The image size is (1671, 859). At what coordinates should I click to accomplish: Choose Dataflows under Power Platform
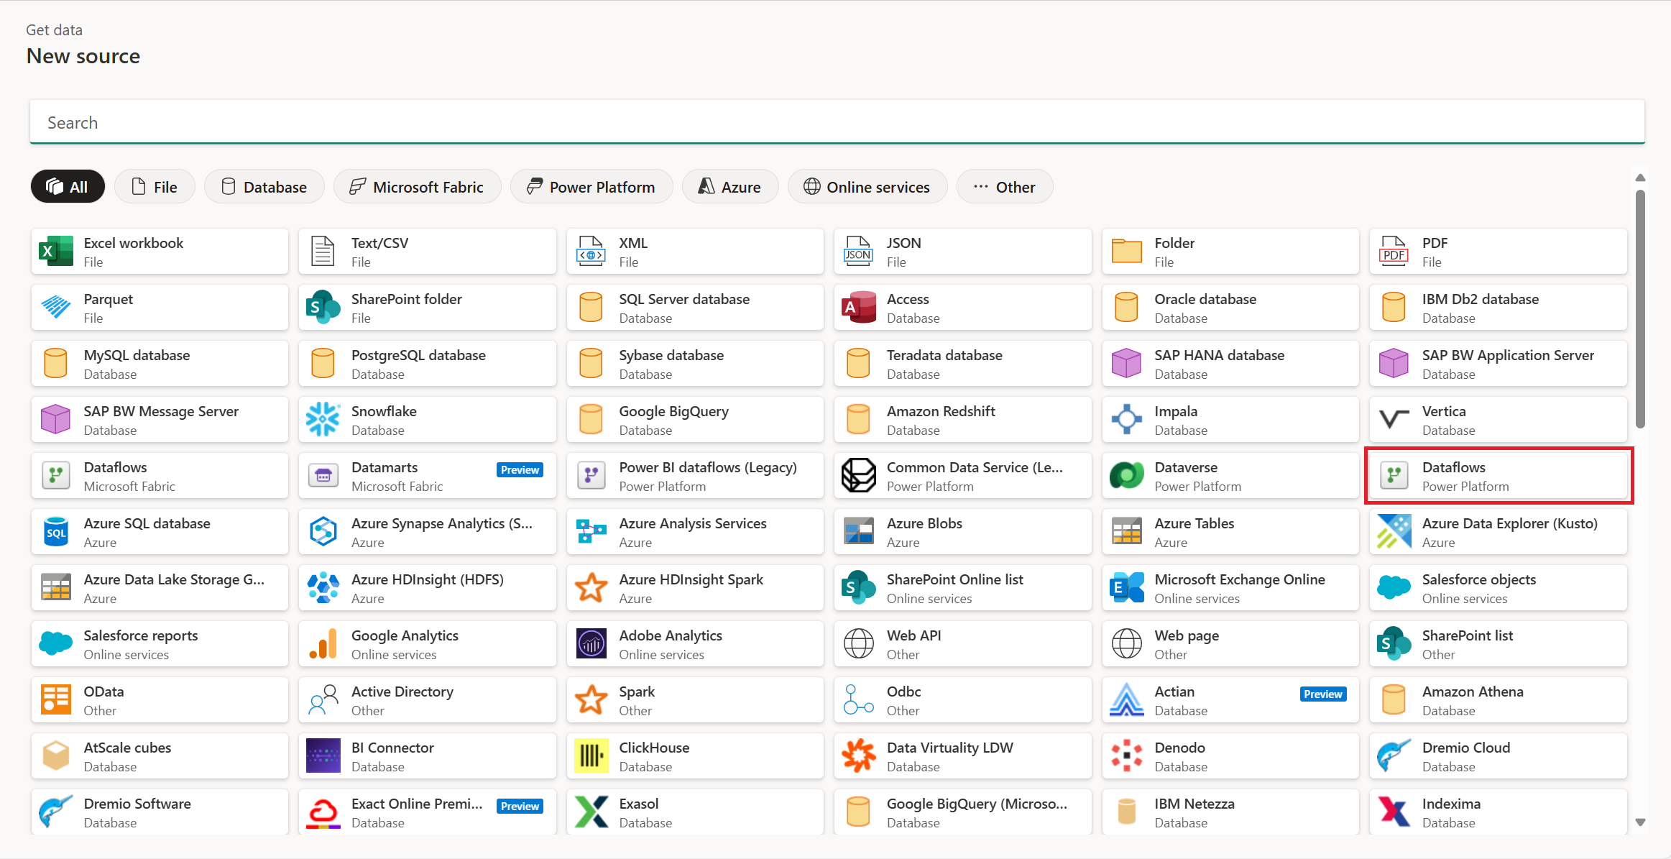point(1498,476)
